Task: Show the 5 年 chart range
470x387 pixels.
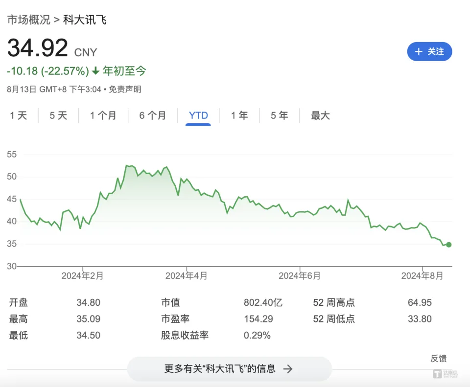Action: [280, 115]
